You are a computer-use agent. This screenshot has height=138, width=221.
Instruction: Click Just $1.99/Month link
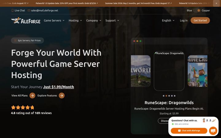tap(59, 87)
